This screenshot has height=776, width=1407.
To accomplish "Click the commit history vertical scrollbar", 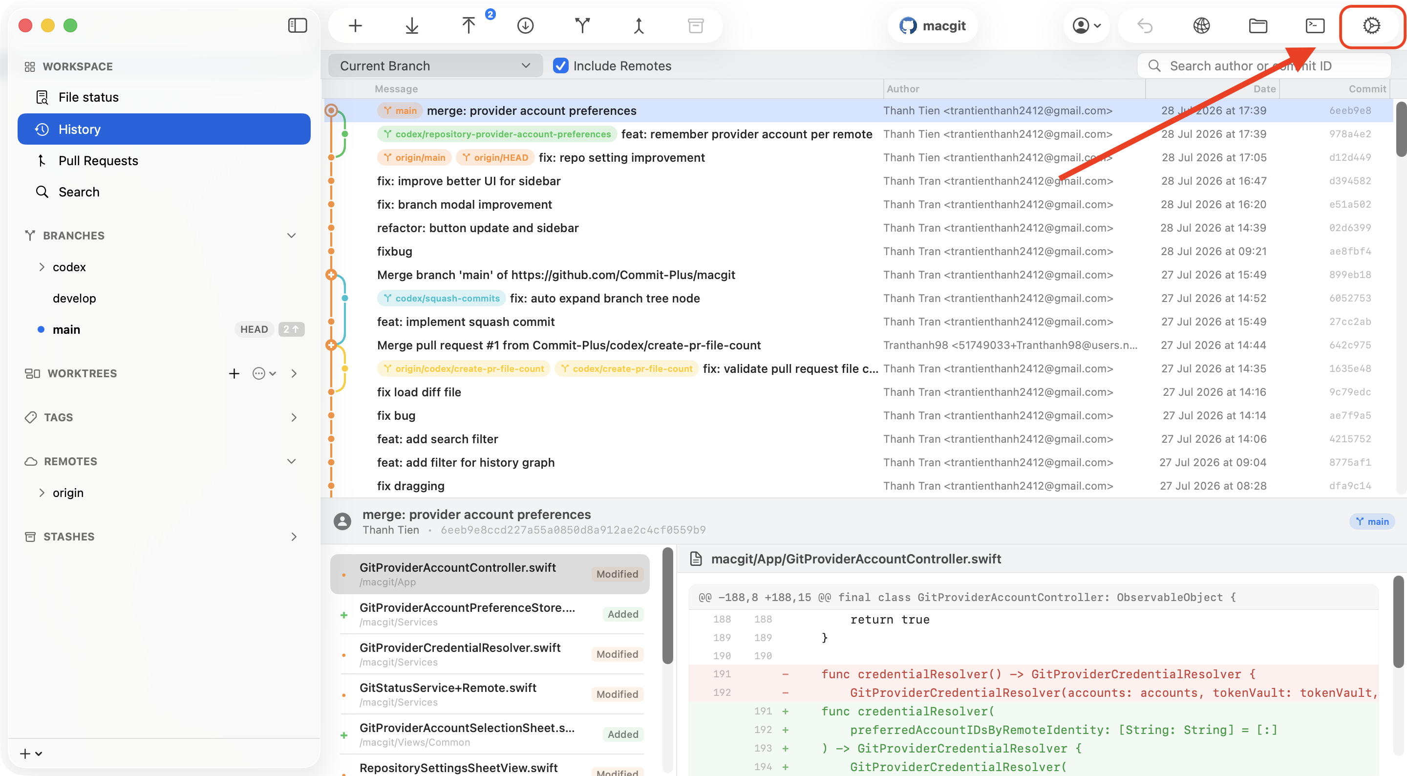I will pos(1401,129).
